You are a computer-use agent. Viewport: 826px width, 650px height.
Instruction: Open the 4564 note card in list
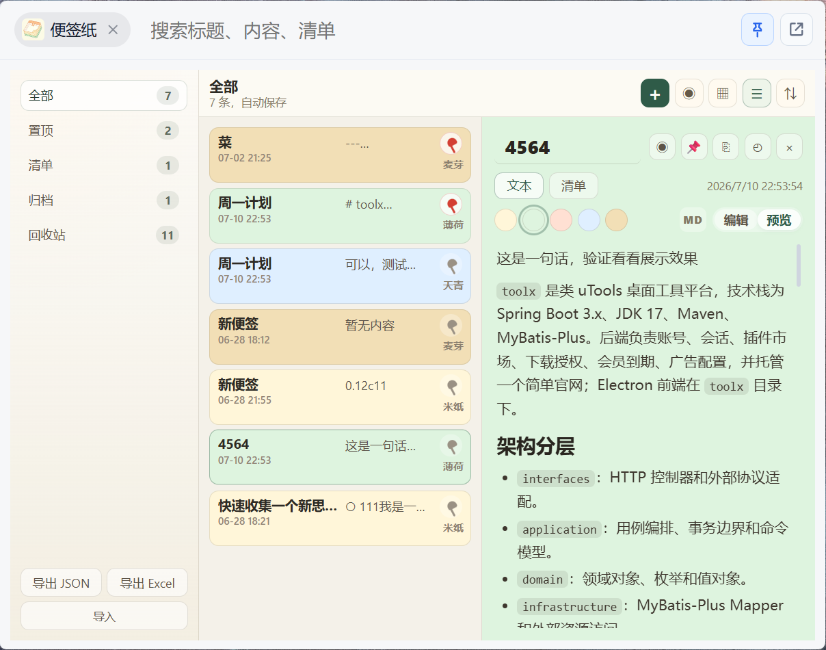click(340, 457)
